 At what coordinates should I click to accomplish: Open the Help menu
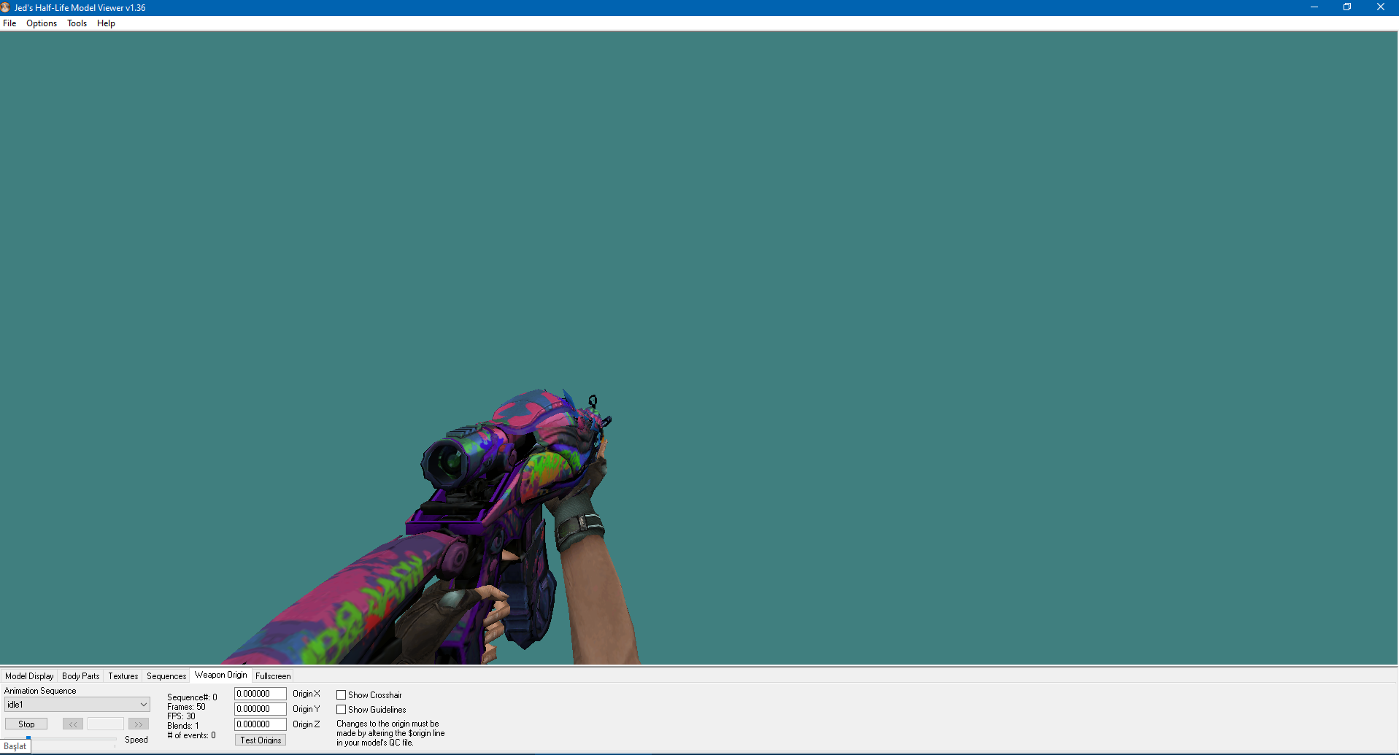click(106, 23)
